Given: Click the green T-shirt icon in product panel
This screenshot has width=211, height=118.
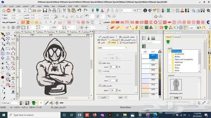Looking at the screenshot, I should [168, 42].
